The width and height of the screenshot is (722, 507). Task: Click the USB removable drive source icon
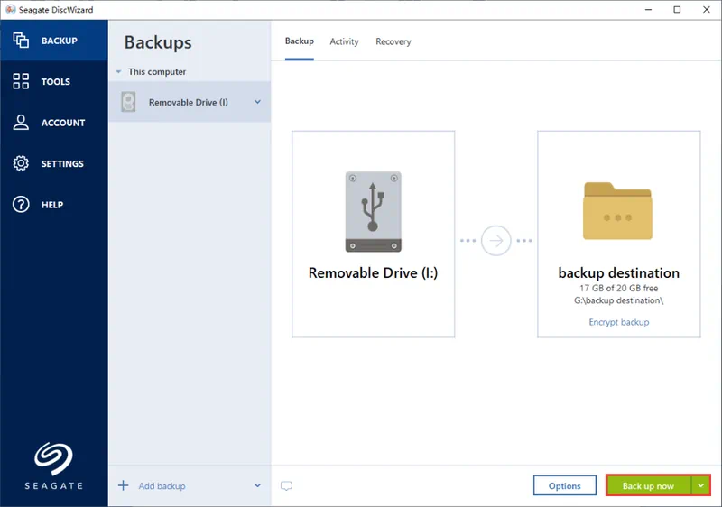pos(373,211)
